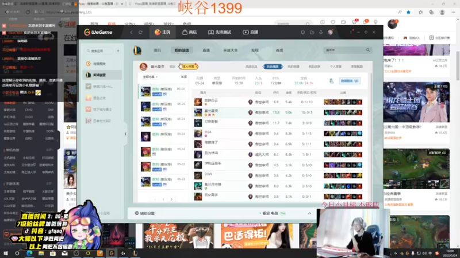Screen dimensions: 460x258
Task: Click the 10/0/3 KDA value
Action: point(307,112)
